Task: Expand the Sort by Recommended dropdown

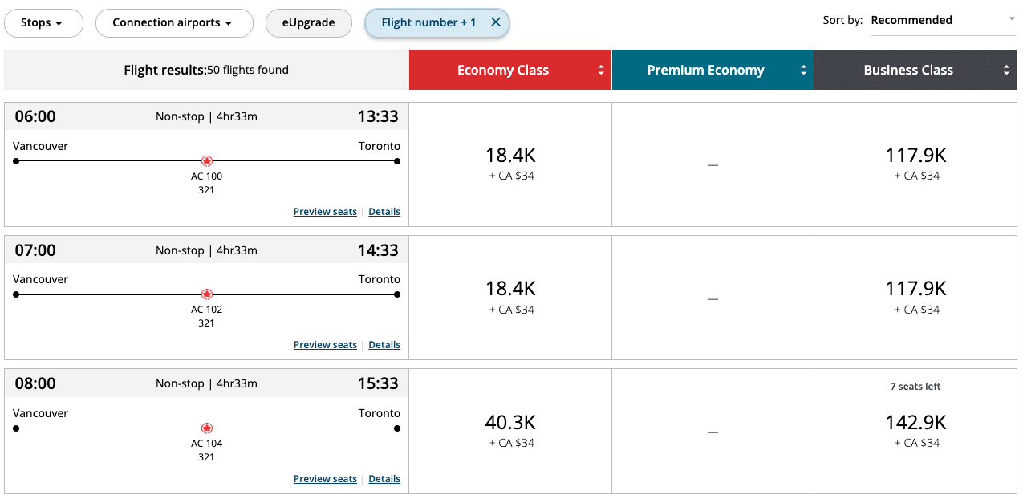Action: 943,21
